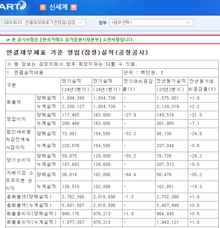Viewport: 220px width, 228px height.
Task: Open the +첨부선택+ attachment dropdown
Action: pyautogui.click(x=151, y=23)
